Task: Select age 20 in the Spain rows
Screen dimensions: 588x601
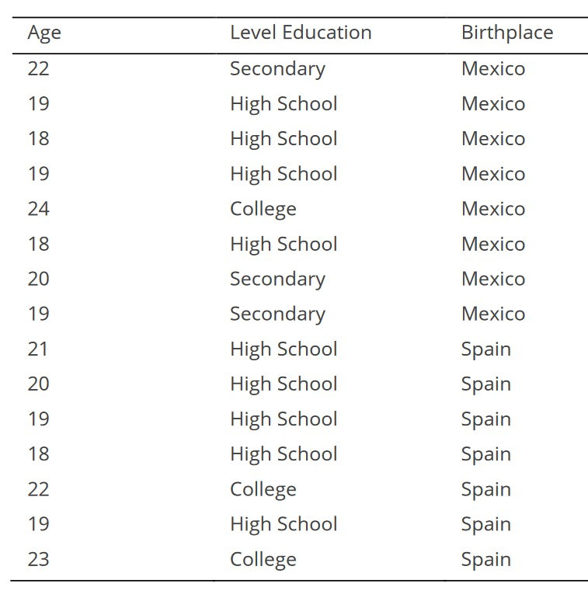Action: tap(38, 384)
